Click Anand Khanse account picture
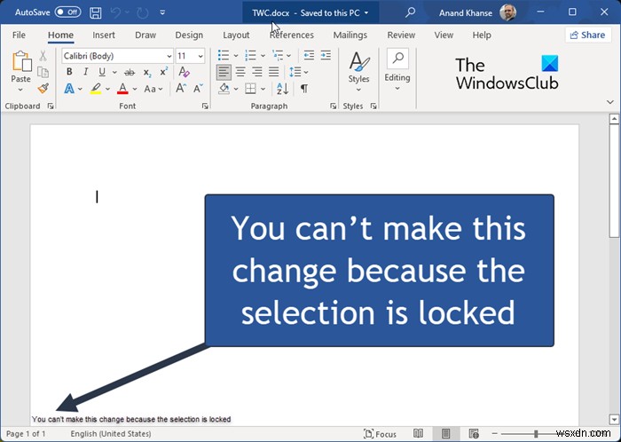The width and height of the screenshot is (621, 442). pyautogui.click(x=507, y=12)
